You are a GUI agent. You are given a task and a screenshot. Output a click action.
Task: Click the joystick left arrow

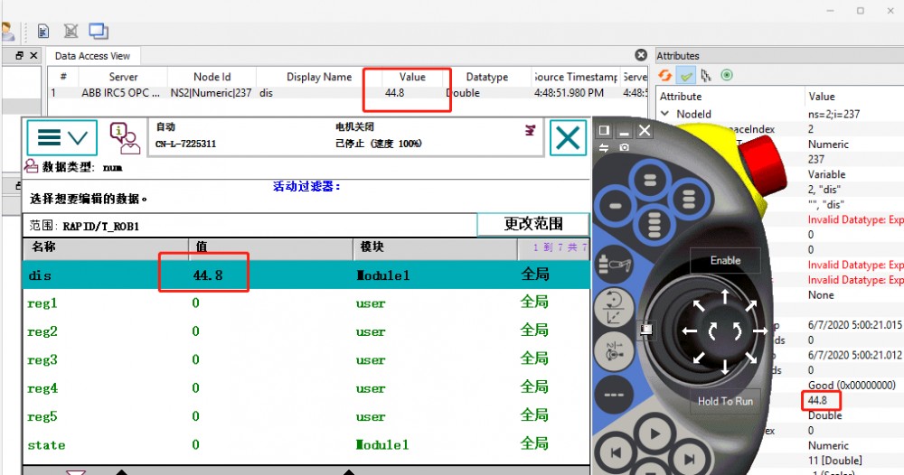(x=690, y=331)
